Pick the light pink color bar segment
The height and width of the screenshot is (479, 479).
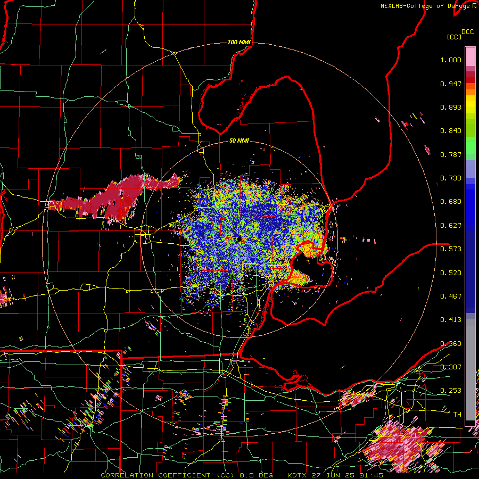(x=470, y=56)
